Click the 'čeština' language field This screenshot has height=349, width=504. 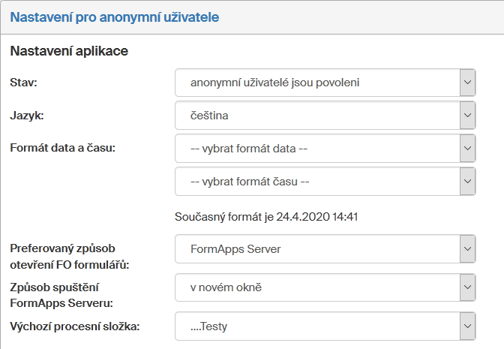tap(316, 116)
